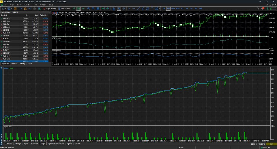This screenshot has width=277, height=149.
Task: Expand the shapes objects dropdown
Action: click(x=159, y=9)
